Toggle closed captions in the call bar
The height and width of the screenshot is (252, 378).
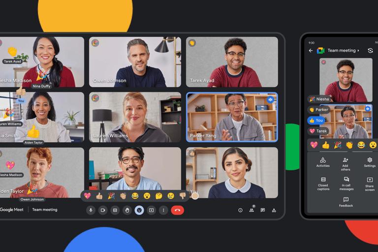coord(115,210)
